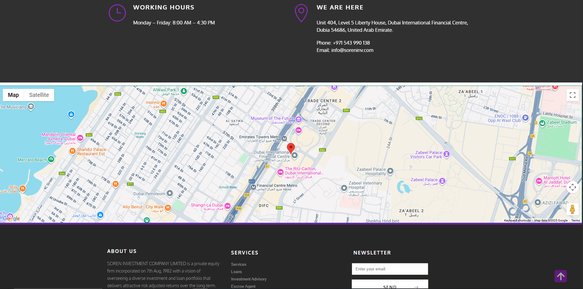Image resolution: width=583 pixels, height=289 pixels.
Task: Open Keyboard shortcuts on the map
Action: click(x=517, y=221)
